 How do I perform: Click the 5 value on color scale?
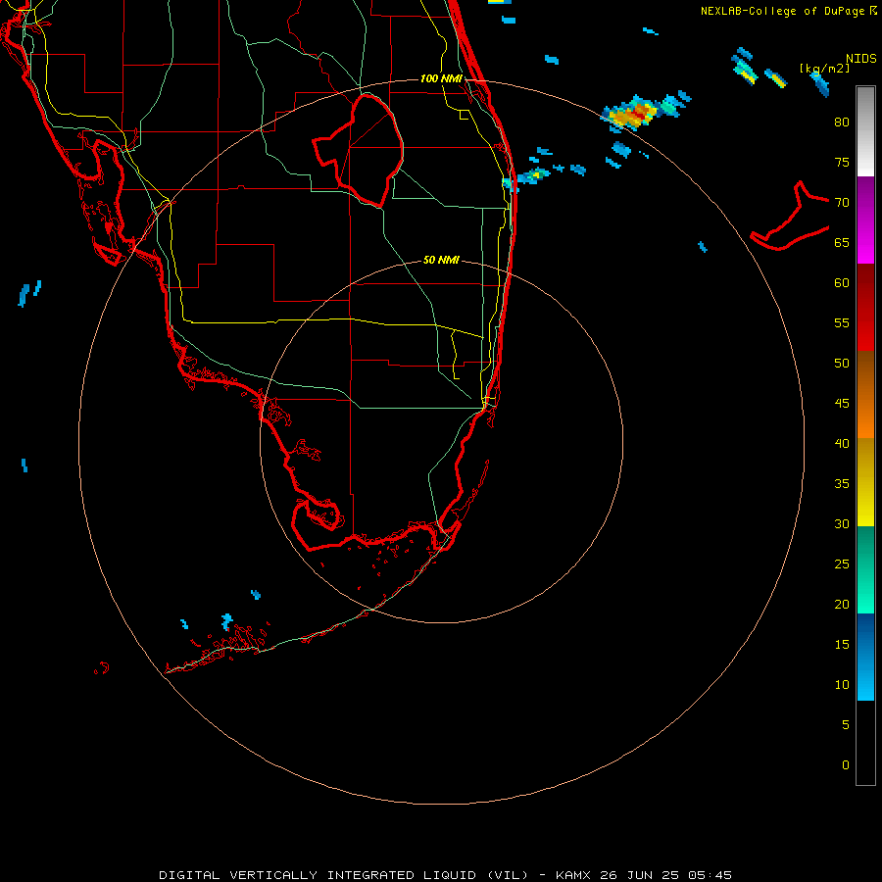click(846, 725)
